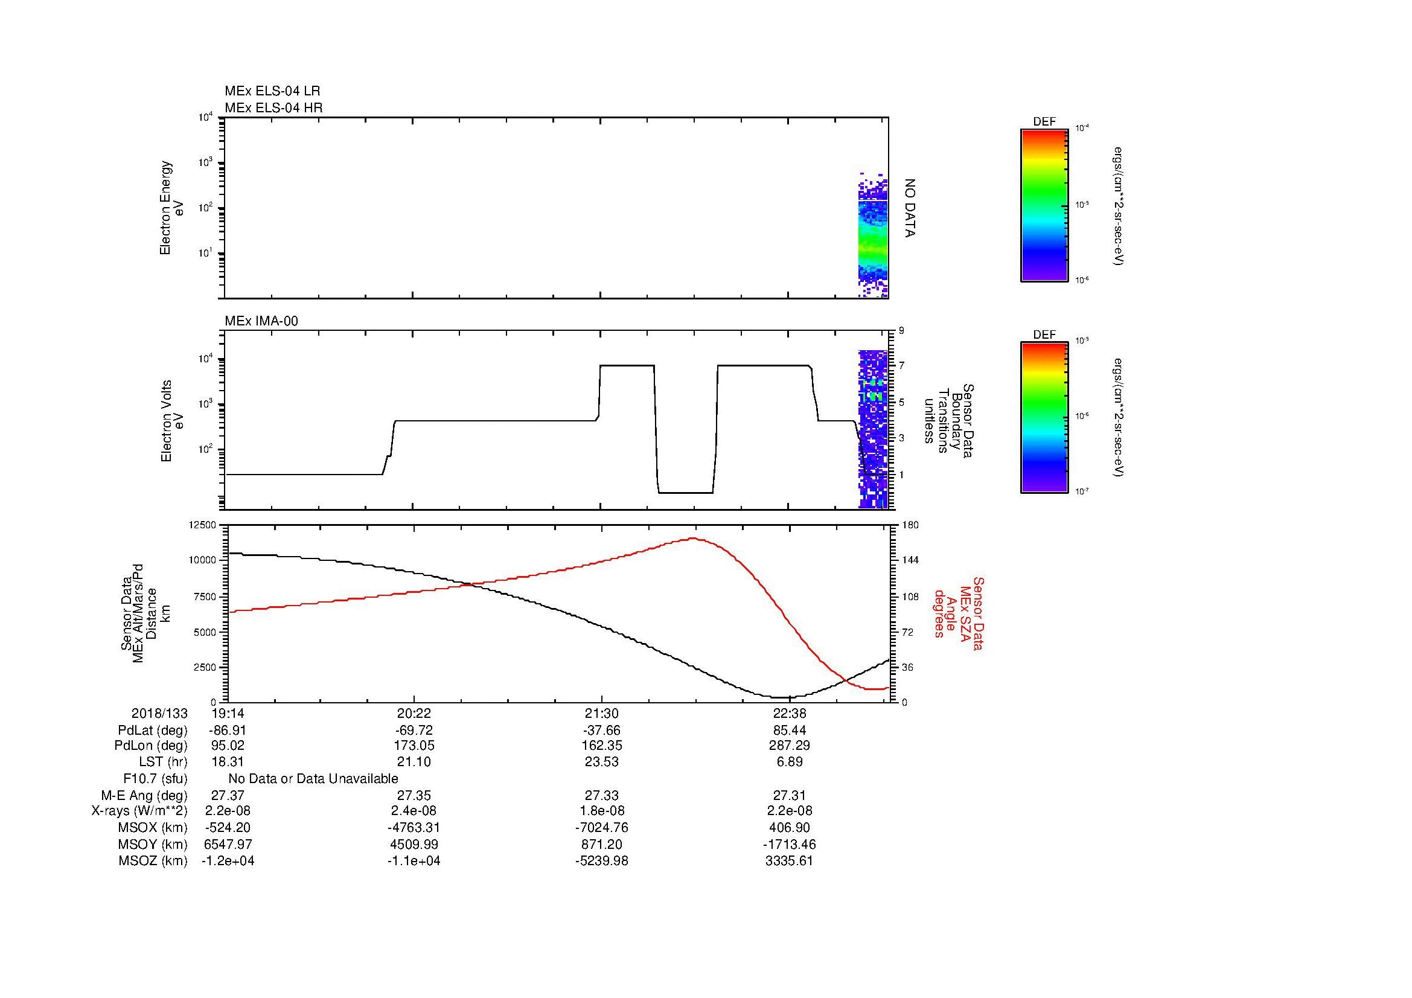Click the '2018/133' date label
Viewport: 1412px width, 998px height.
[x=159, y=713]
